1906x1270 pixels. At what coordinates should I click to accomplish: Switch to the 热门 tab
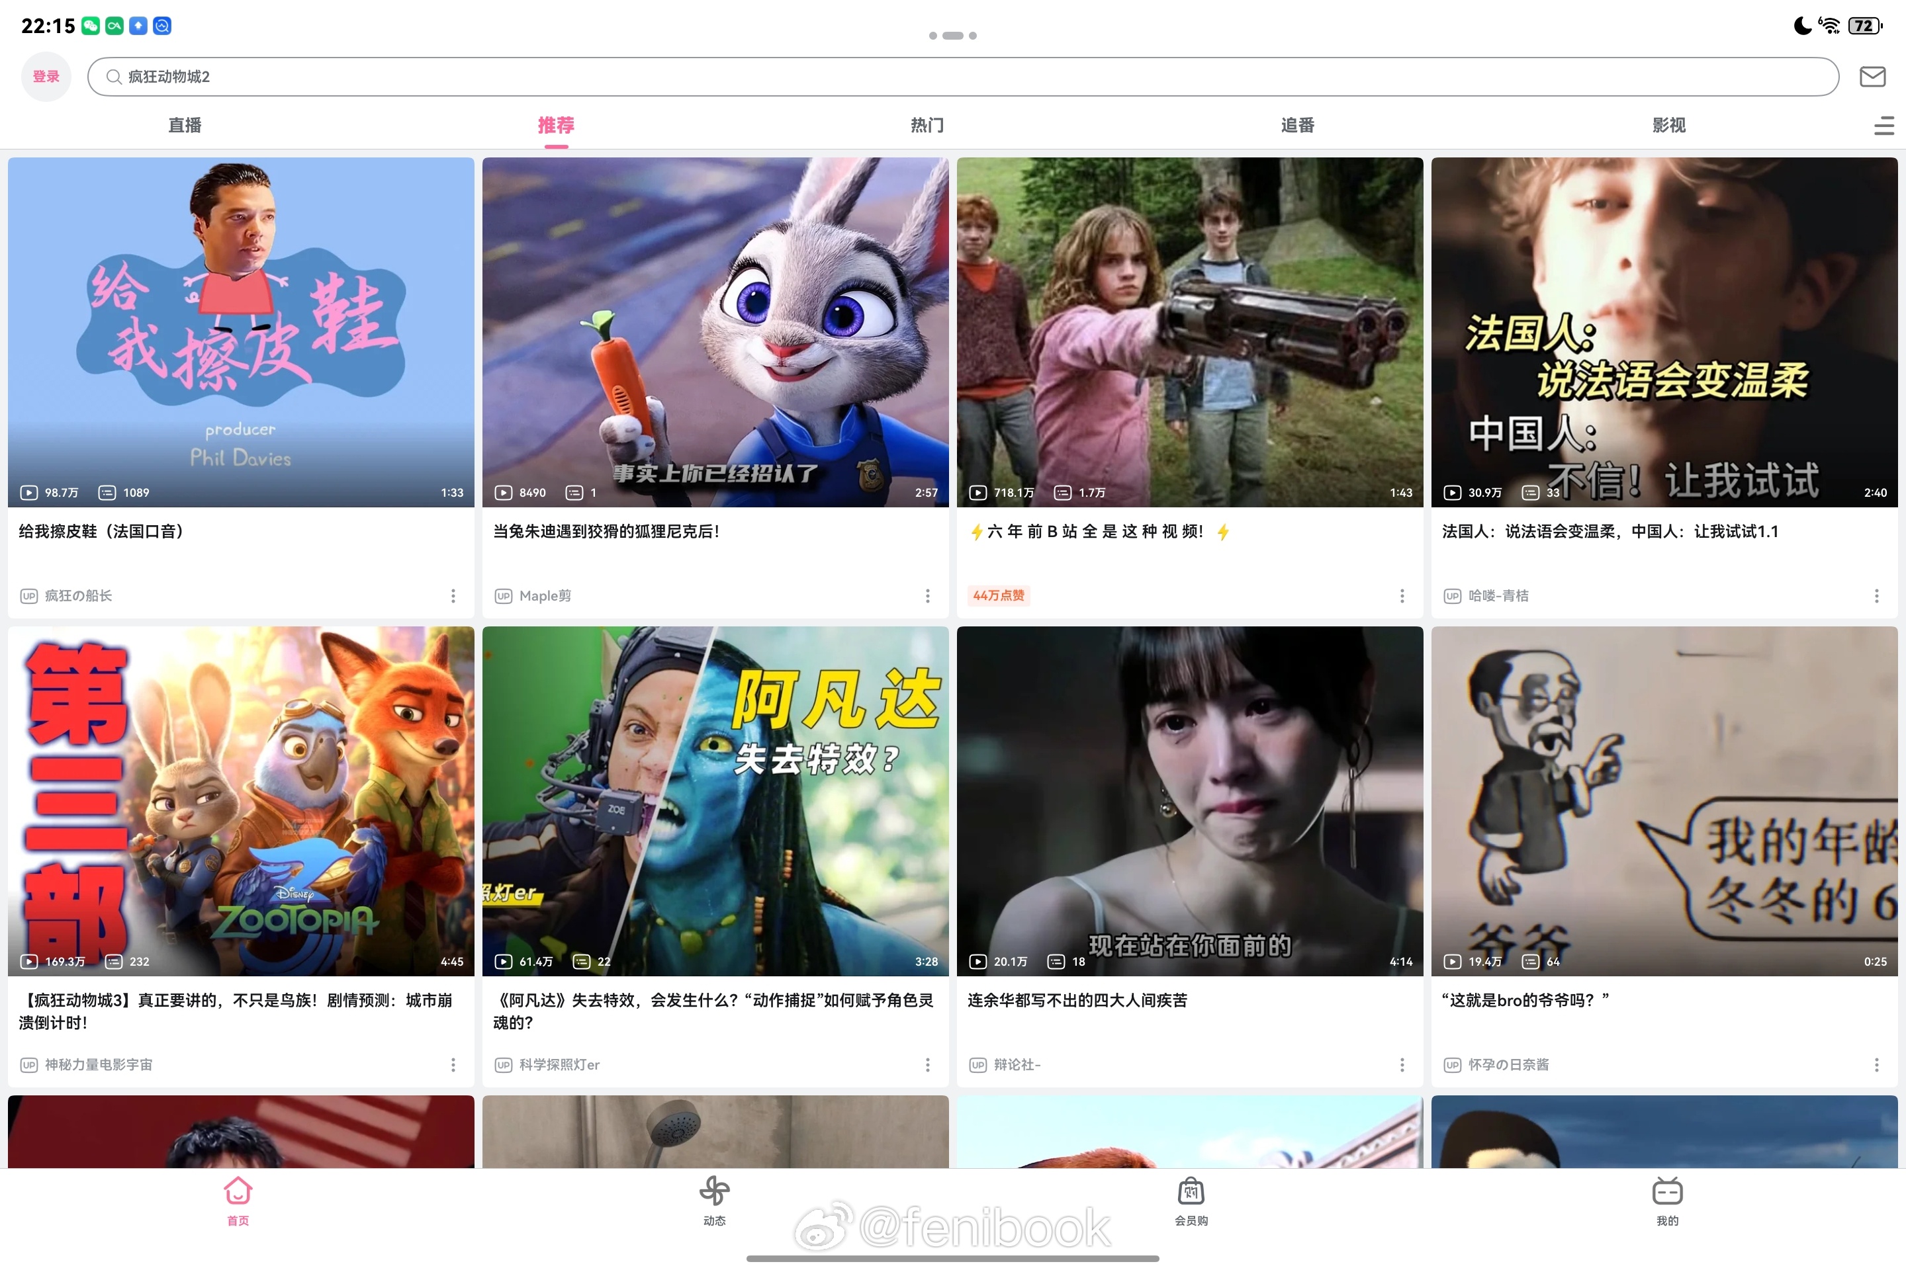point(927,126)
